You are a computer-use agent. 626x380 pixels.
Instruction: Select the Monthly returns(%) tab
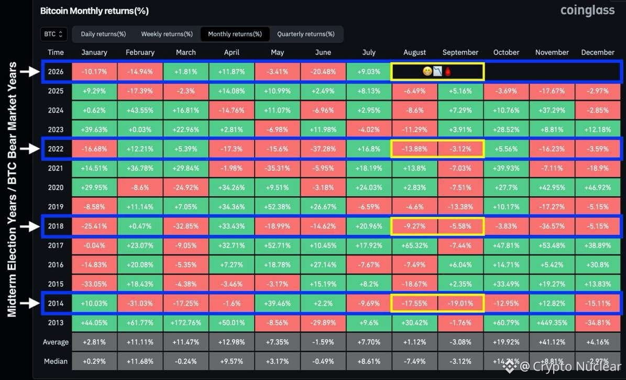[235, 34]
